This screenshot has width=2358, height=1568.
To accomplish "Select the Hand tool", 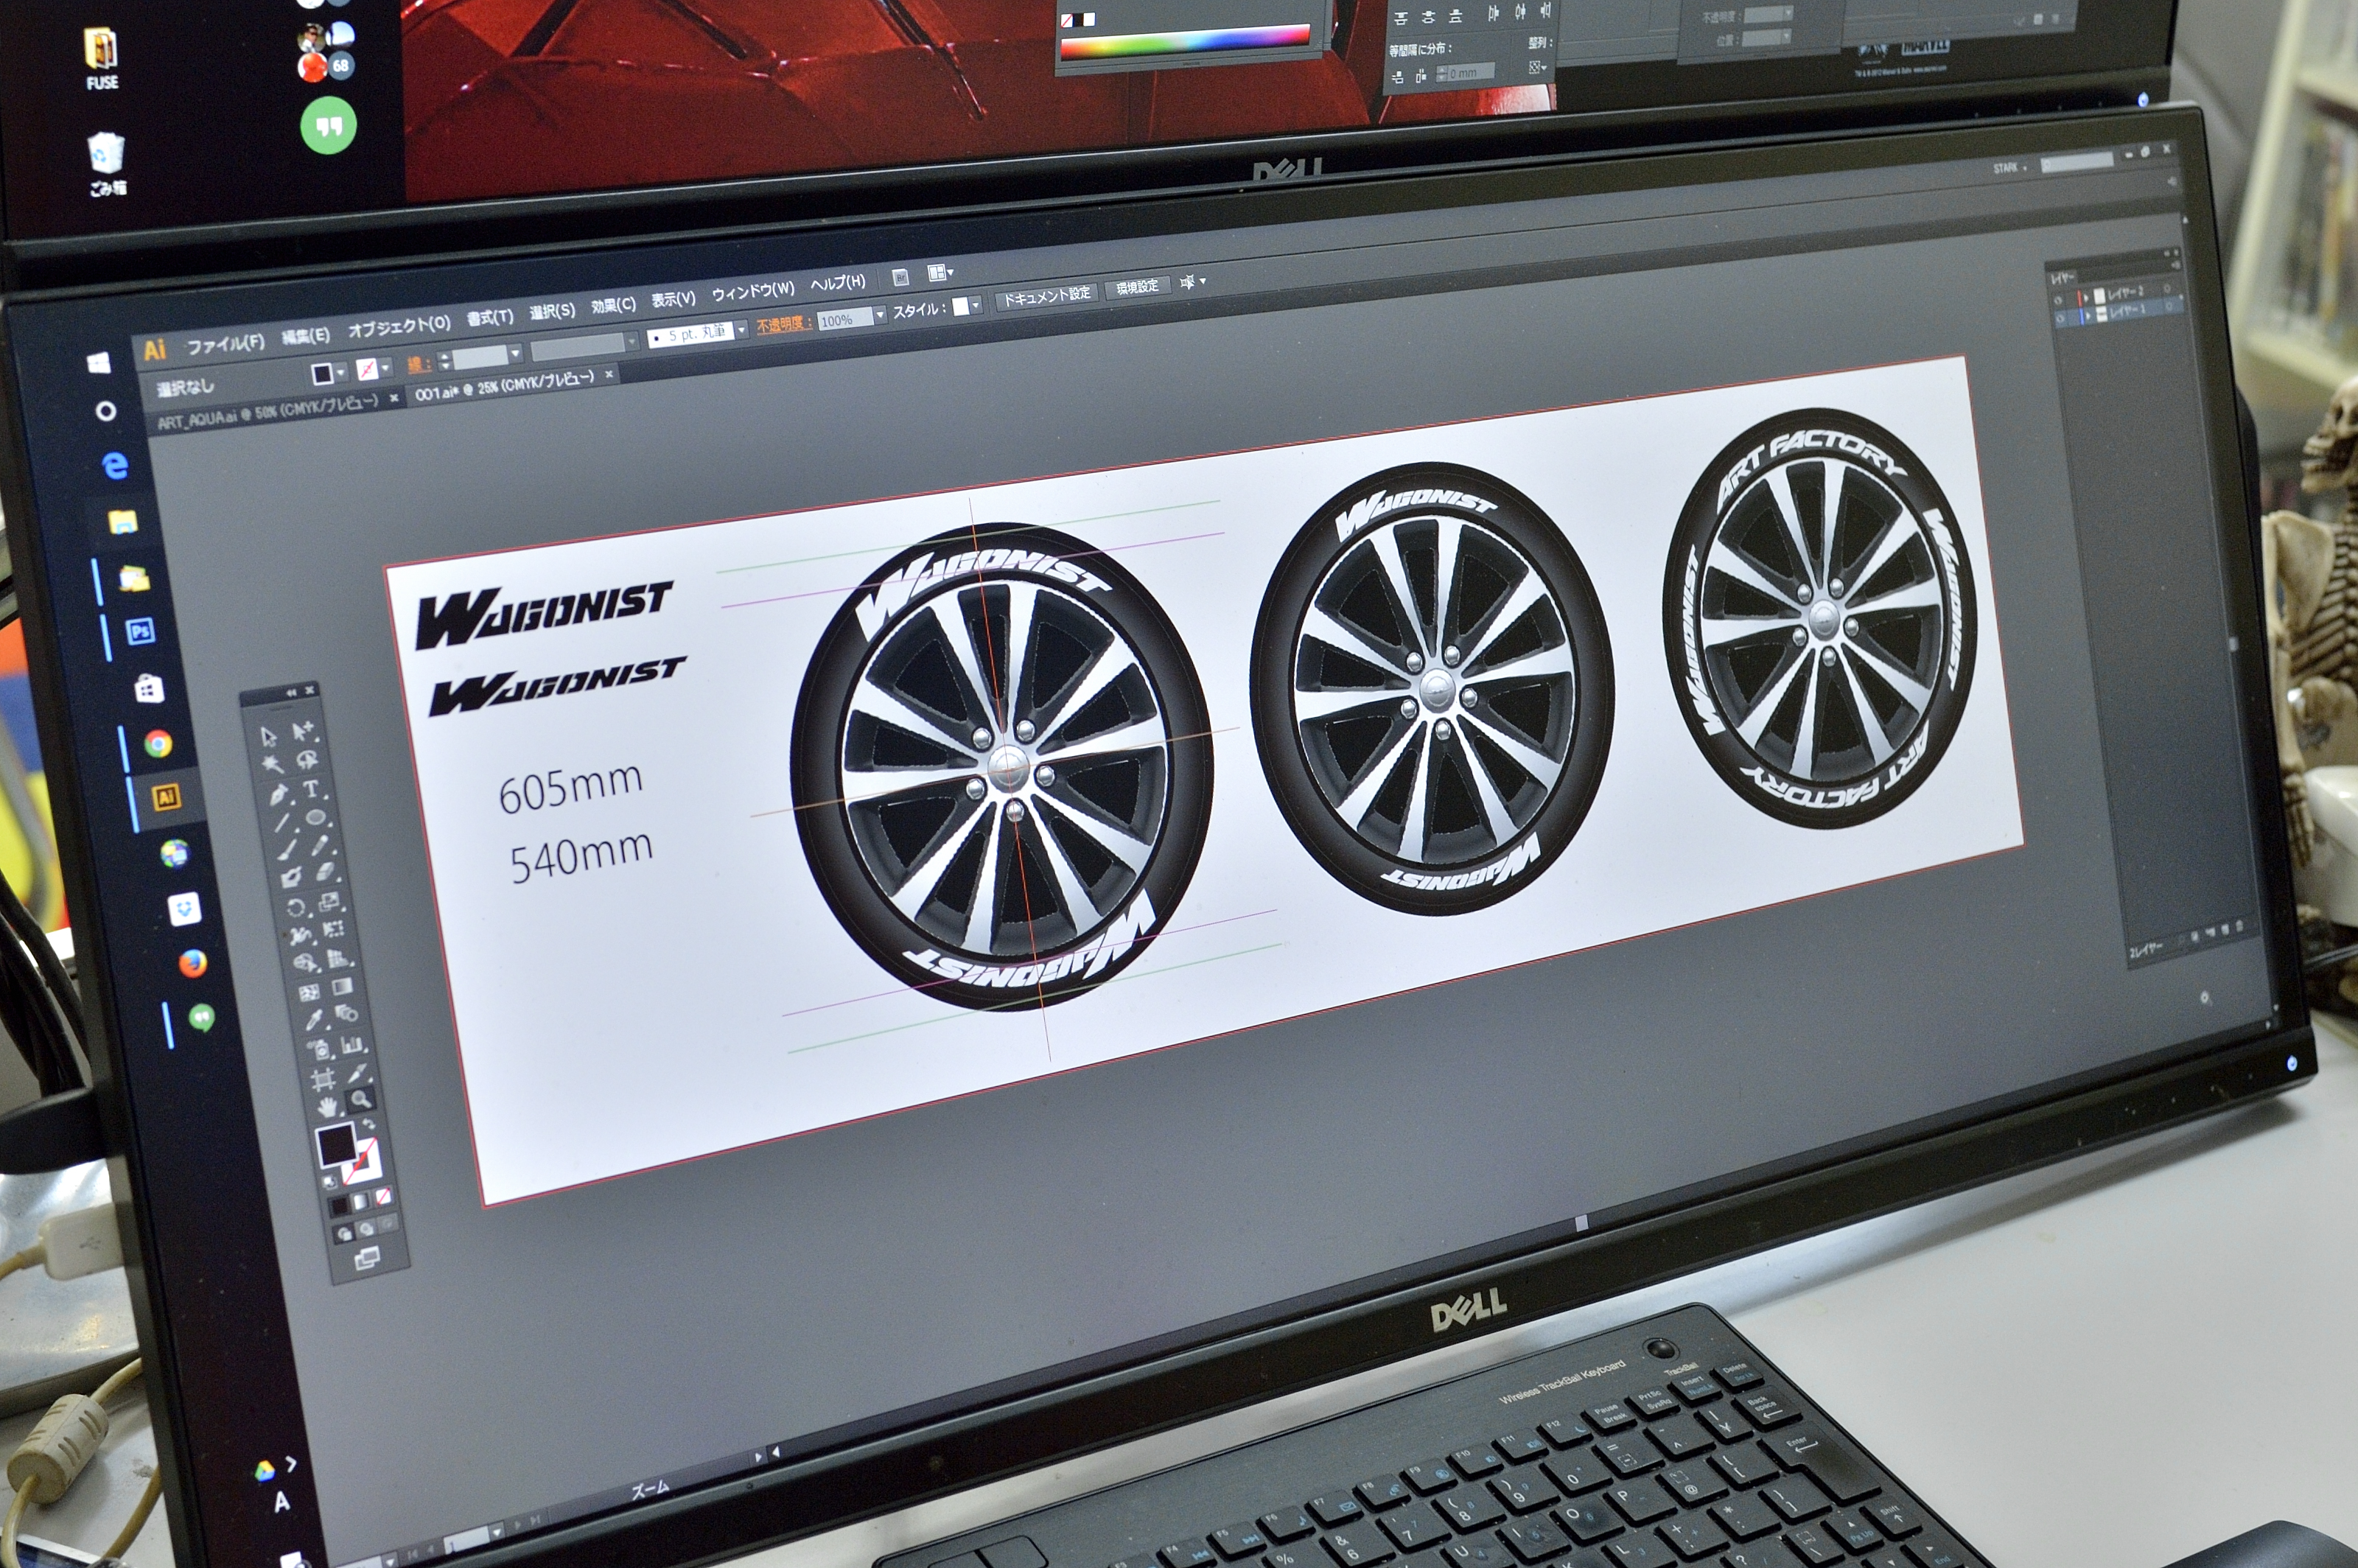I will point(328,1108).
